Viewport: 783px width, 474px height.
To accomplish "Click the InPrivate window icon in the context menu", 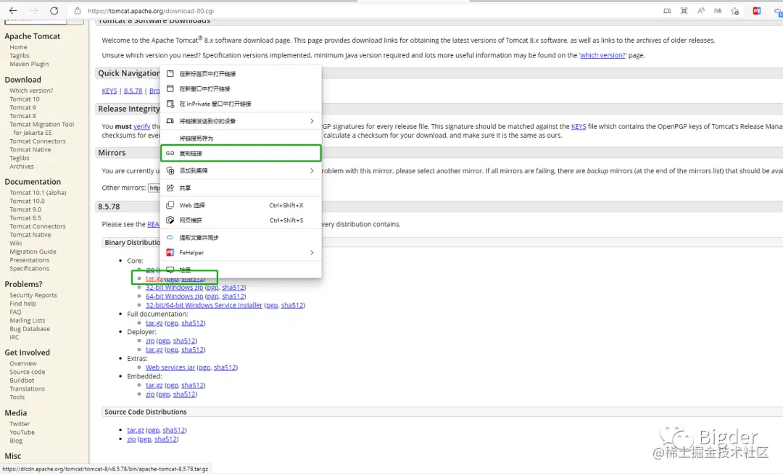I will (170, 104).
